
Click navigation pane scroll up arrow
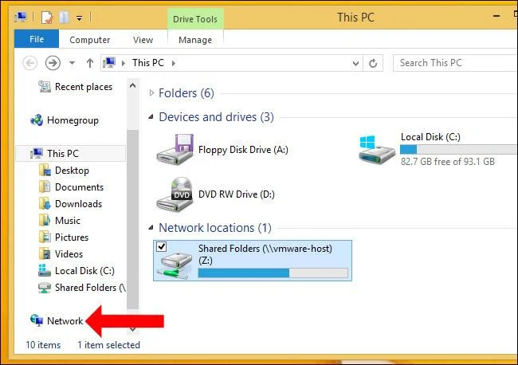133,86
